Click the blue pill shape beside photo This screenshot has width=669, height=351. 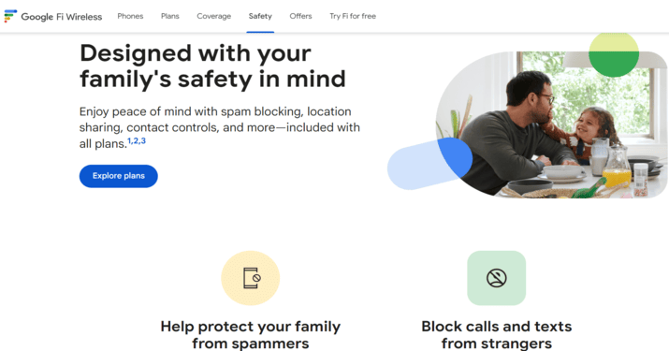[x=429, y=164]
